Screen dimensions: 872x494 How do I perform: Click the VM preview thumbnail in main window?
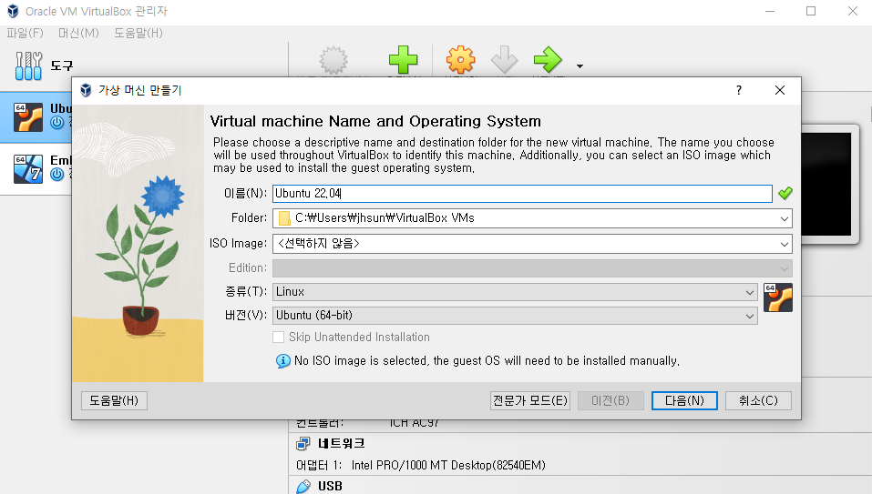pos(826,185)
